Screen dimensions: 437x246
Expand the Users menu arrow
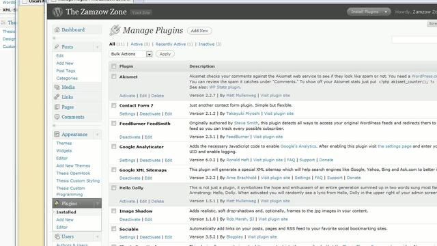[x=98, y=236]
